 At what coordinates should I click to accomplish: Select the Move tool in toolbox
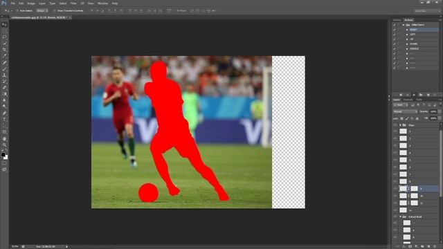(x=4, y=25)
